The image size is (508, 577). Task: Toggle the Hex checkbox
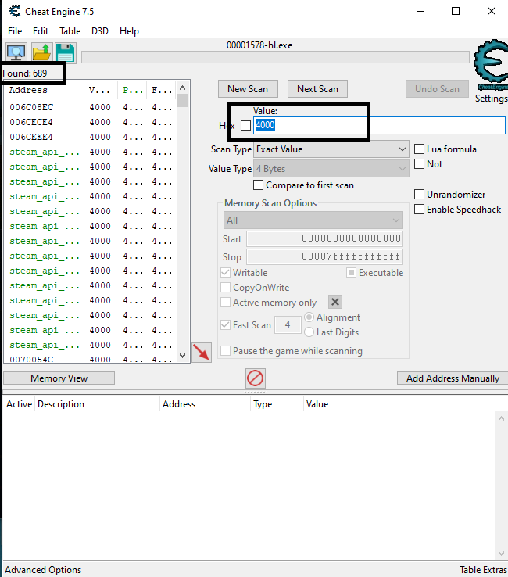pyautogui.click(x=245, y=125)
